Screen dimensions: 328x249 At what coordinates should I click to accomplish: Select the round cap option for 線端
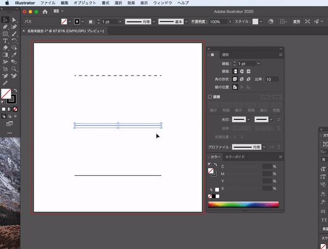(241, 71)
